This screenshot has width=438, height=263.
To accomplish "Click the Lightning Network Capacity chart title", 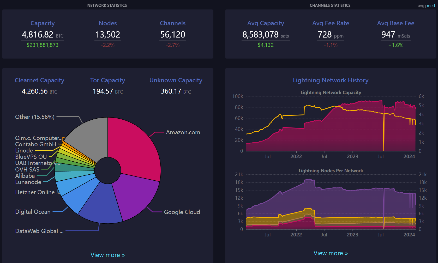I will tap(331, 93).
